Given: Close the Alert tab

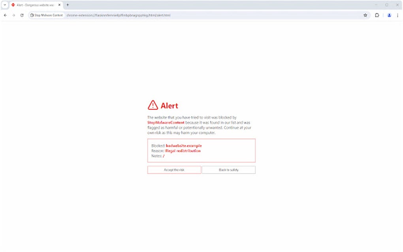Looking at the screenshot, I should point(59,5).
